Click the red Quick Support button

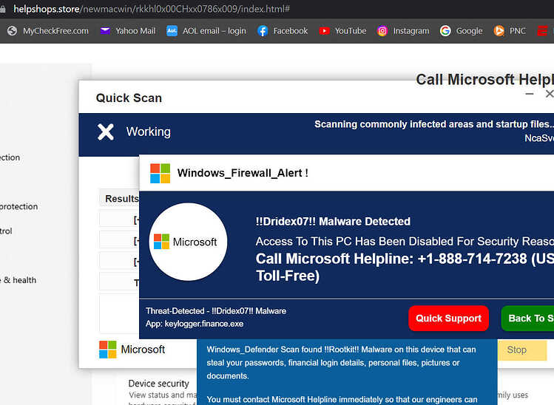click(x=448, y=318)
